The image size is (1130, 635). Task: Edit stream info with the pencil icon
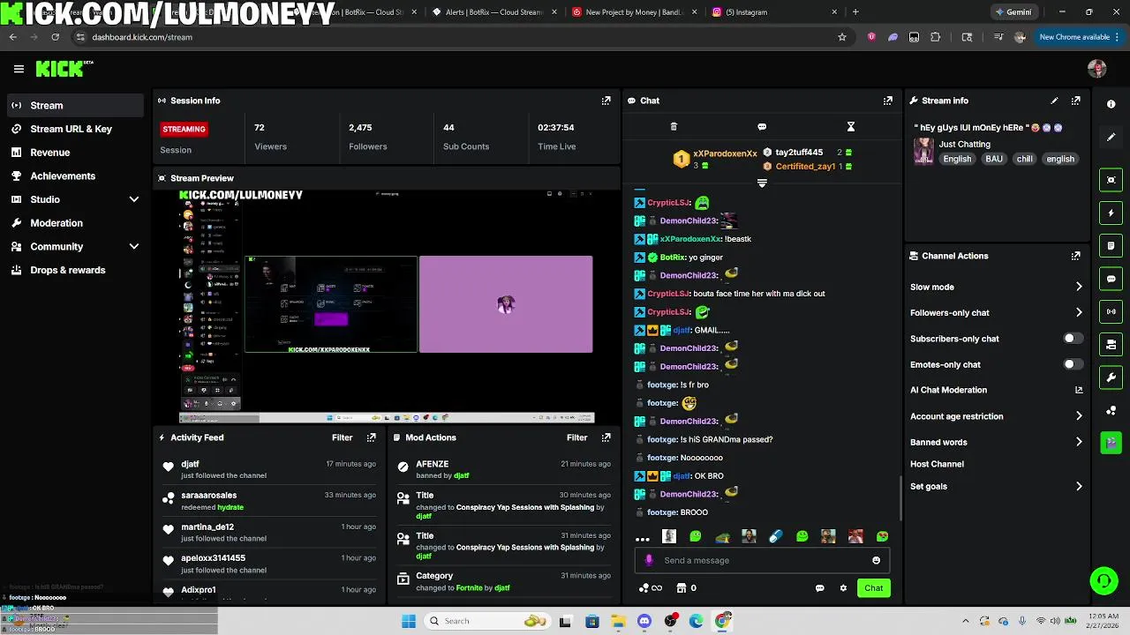point(1054,101)
